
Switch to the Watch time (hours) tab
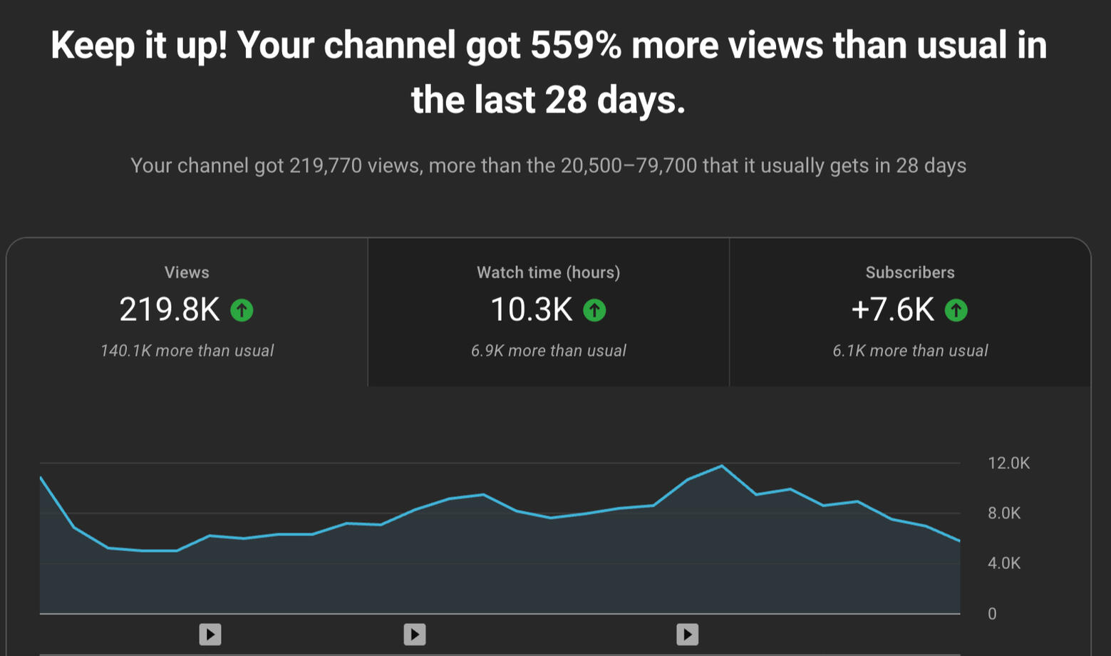548,272
